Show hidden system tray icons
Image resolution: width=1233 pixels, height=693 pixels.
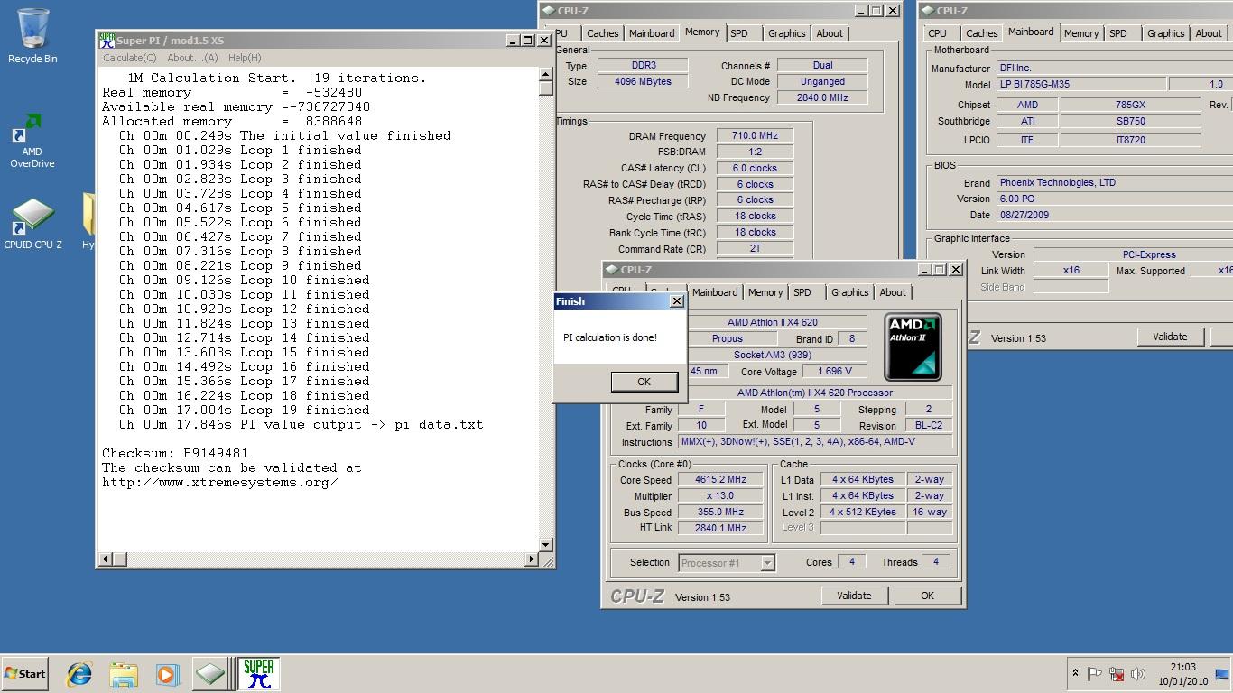coord(1075,673)
